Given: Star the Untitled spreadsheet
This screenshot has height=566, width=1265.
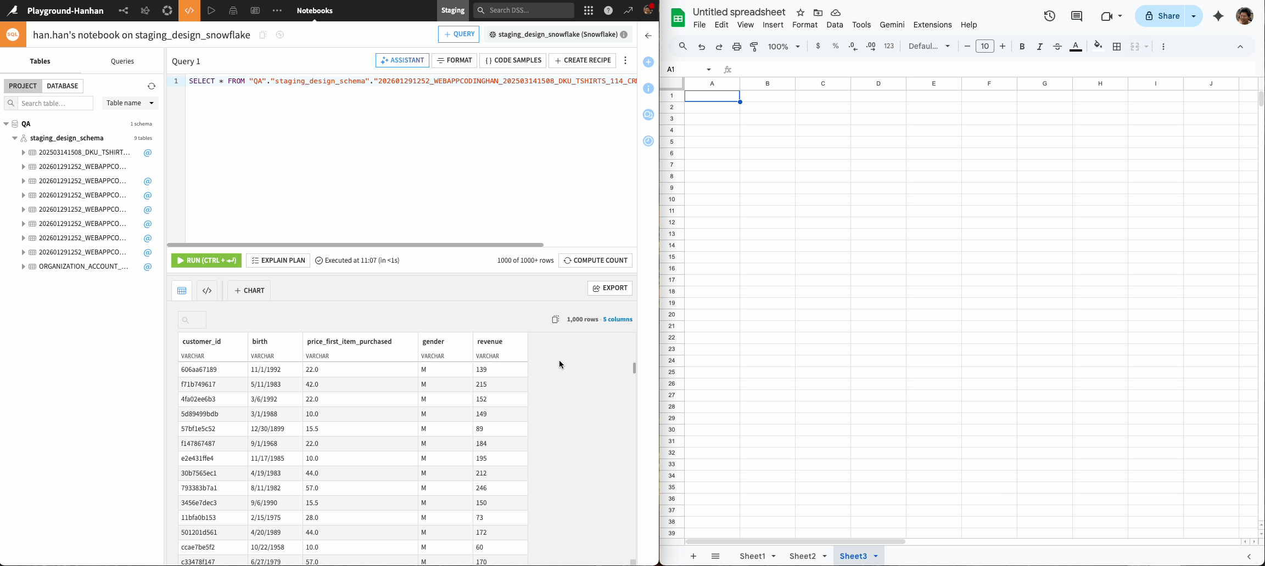Looking at the screenshot, I should pos(801,13).
